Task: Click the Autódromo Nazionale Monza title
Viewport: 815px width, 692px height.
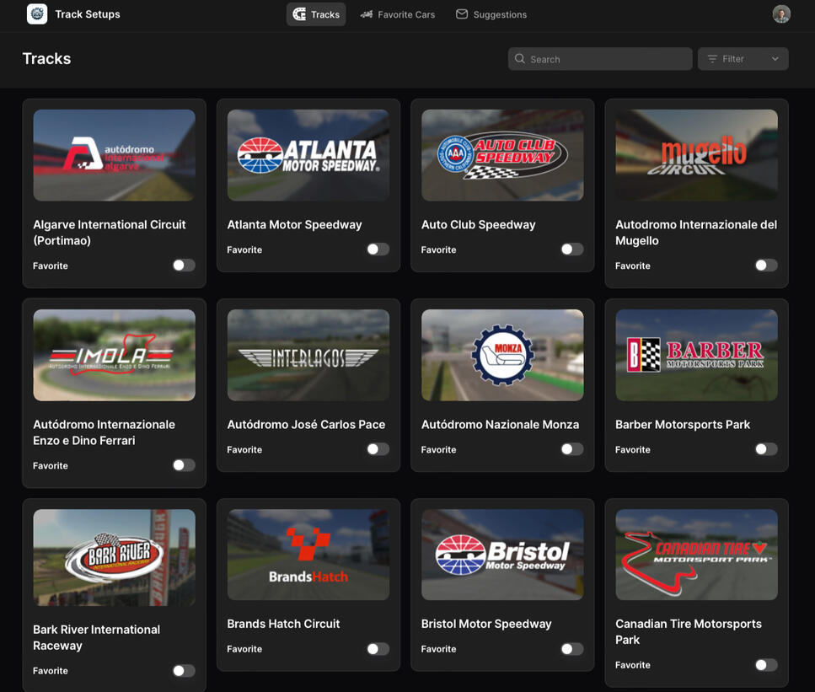Action: (x=500, y=424)
